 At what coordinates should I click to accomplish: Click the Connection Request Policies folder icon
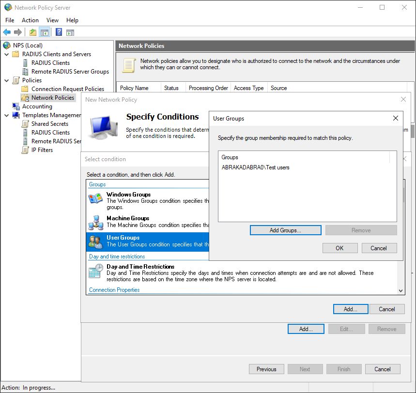(25, 89)
